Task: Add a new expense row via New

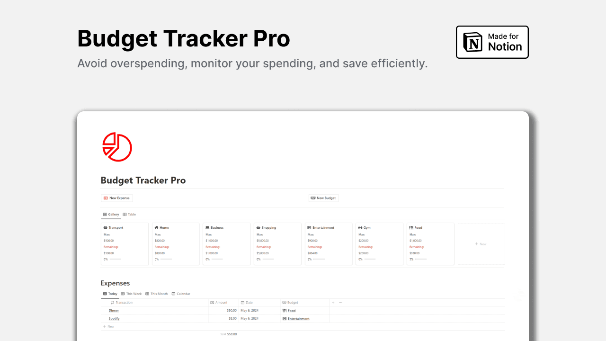Action: point(109,326)
